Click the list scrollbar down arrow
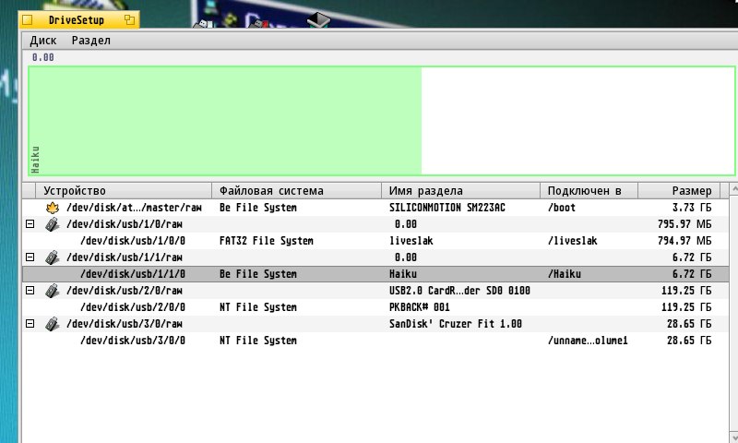 click(x=733, y=437)
